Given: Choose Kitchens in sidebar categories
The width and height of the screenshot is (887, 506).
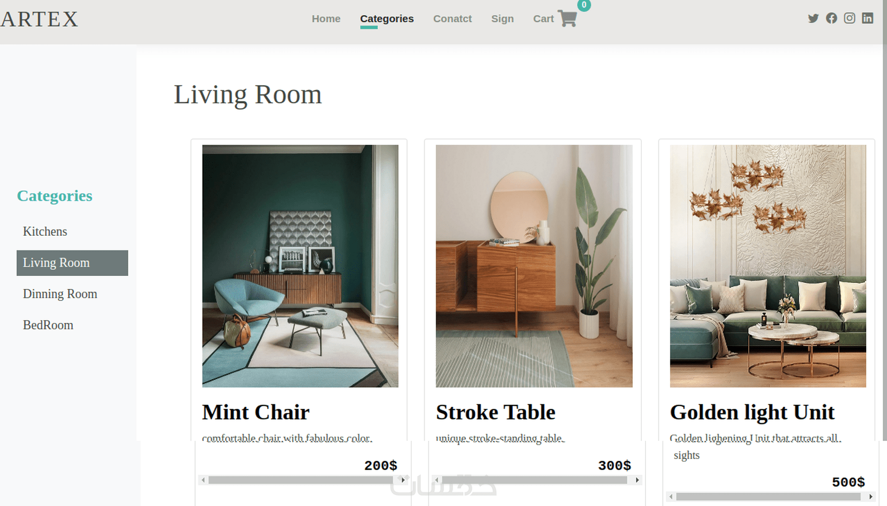Looking at the screenshot, I should (x=45, y=232).
